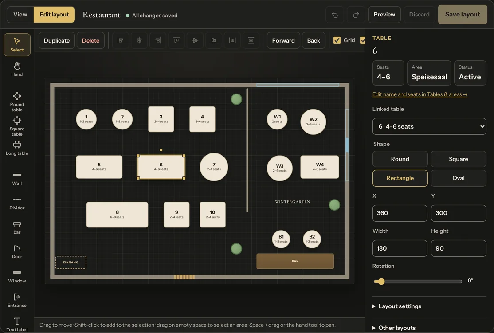
Task: Send selection Back
Action: point(314,40)
